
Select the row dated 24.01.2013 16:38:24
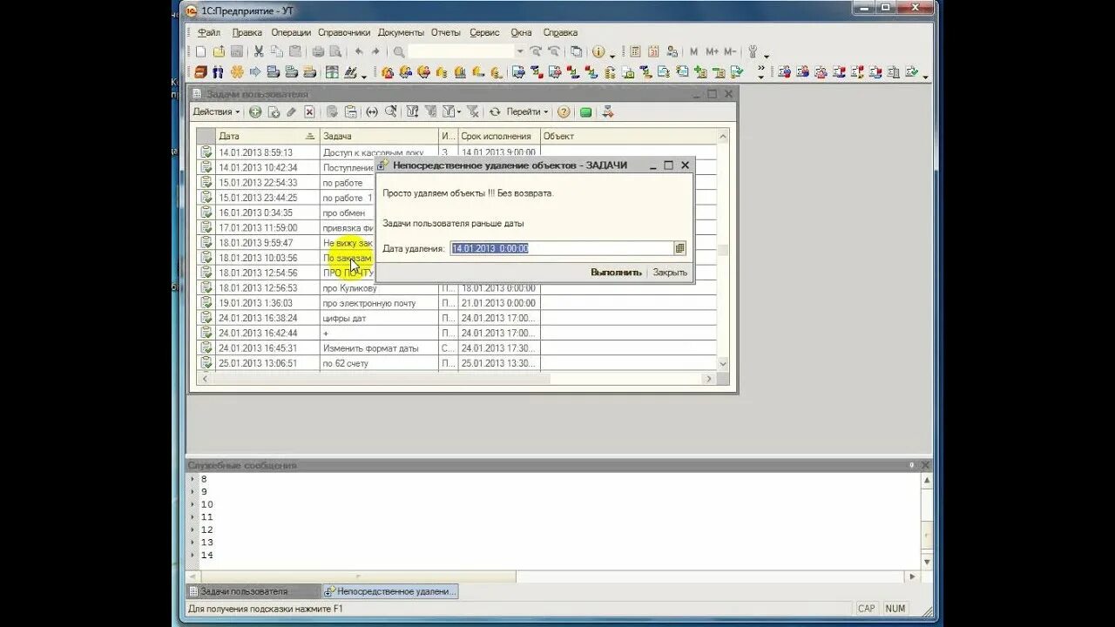456,318
